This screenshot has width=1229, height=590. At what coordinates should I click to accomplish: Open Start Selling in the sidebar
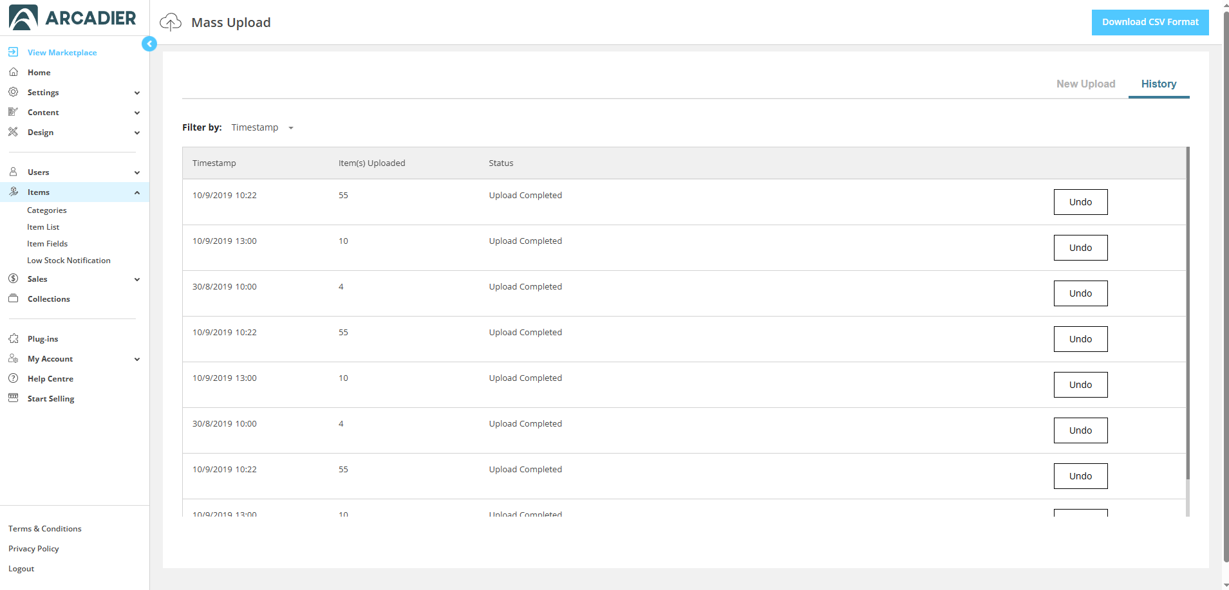[51, 399]
